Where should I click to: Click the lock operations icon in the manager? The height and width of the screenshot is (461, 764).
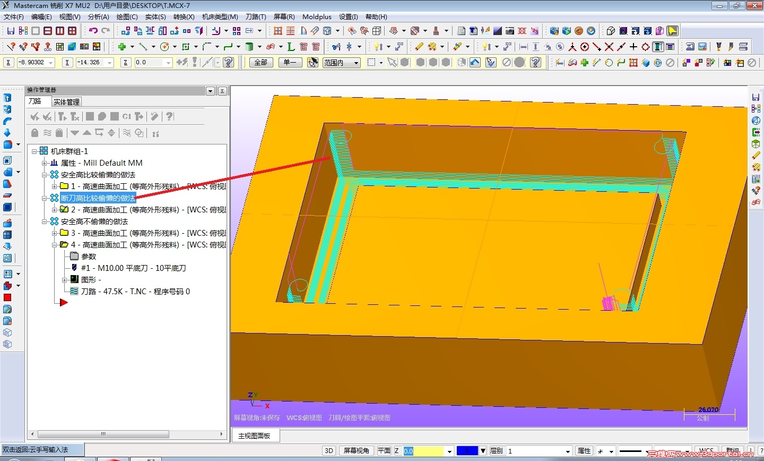point(35,133)
